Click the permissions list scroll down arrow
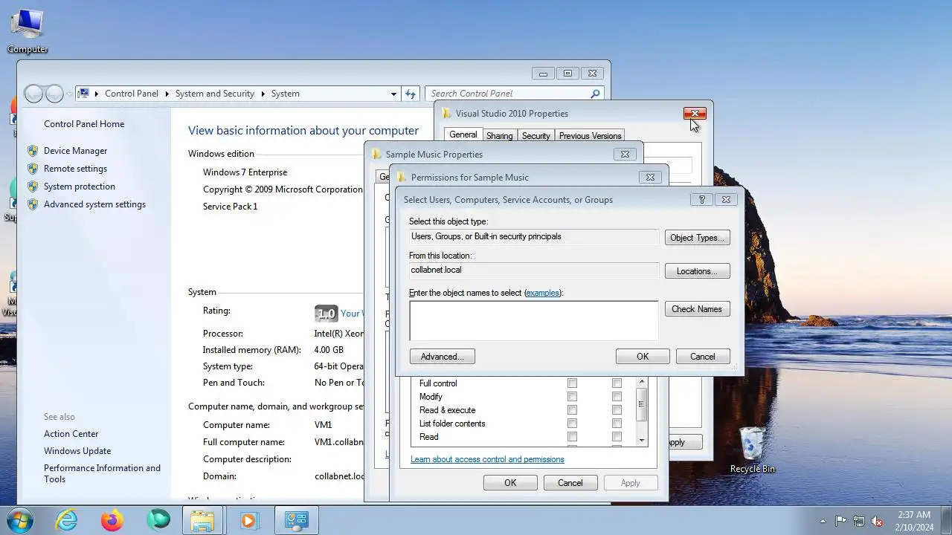This screenshot has width=952, height=535. tap(642, 441)
